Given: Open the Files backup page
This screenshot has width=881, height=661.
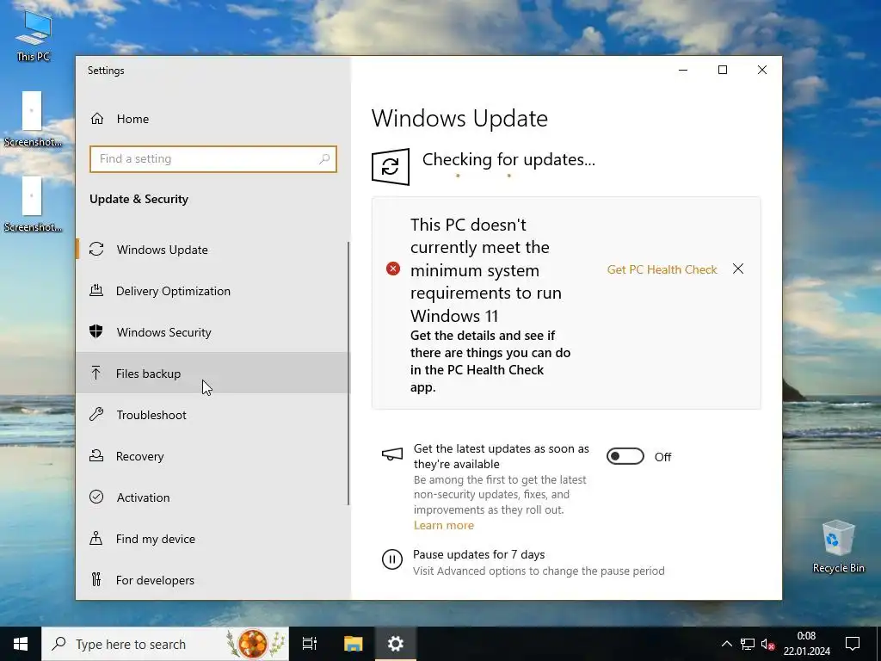Looking at the screenshot, I should (213, 373).
